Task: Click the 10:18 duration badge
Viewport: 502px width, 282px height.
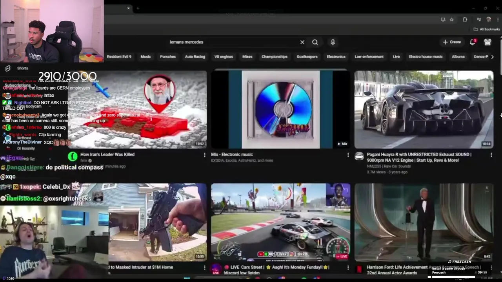Action: coord(486,144)
